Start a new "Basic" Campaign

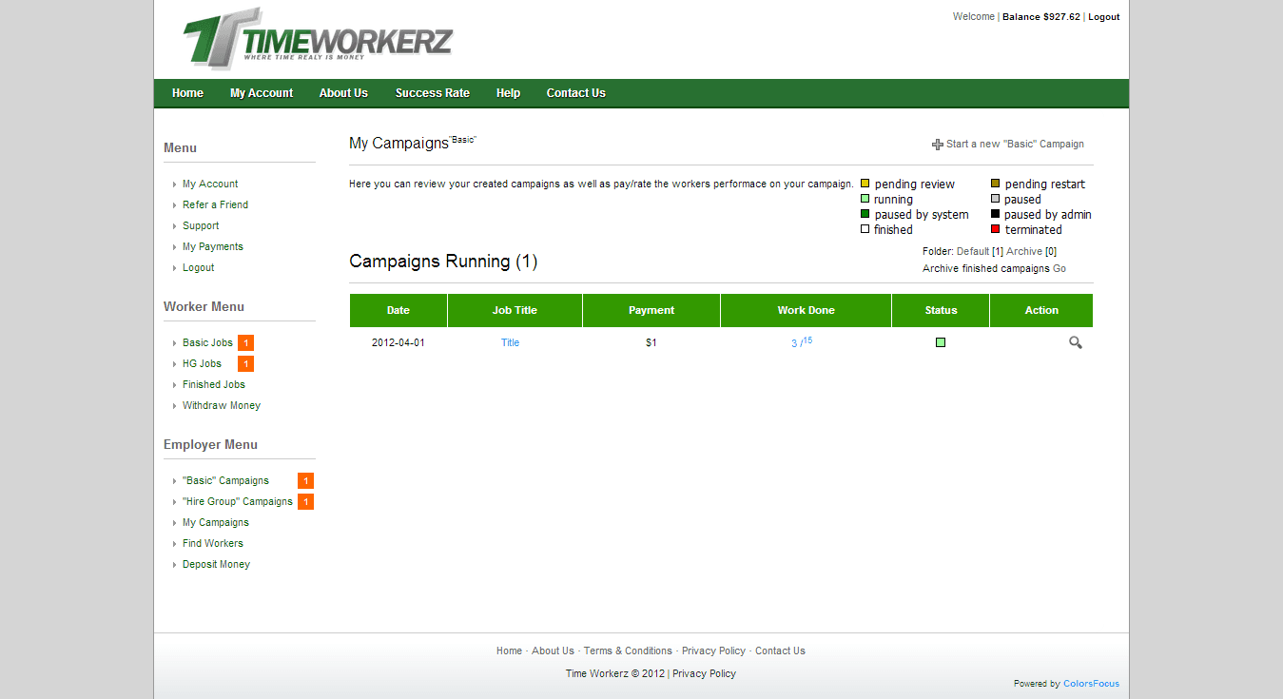[1015, 145]
